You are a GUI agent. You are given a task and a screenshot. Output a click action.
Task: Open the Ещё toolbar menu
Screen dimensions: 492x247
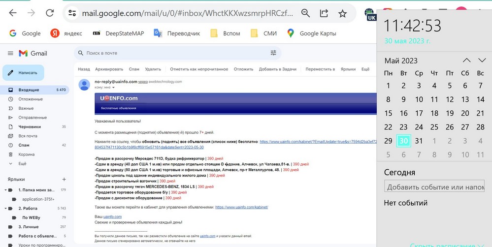[365, 69]
